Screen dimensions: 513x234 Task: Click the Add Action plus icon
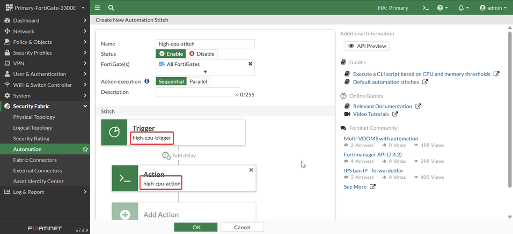pyautogui.click(x=125, y=214)
